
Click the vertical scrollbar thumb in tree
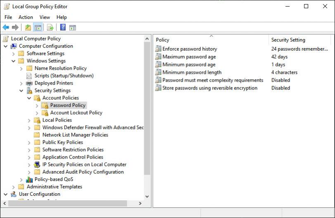[x=147, y=108]
